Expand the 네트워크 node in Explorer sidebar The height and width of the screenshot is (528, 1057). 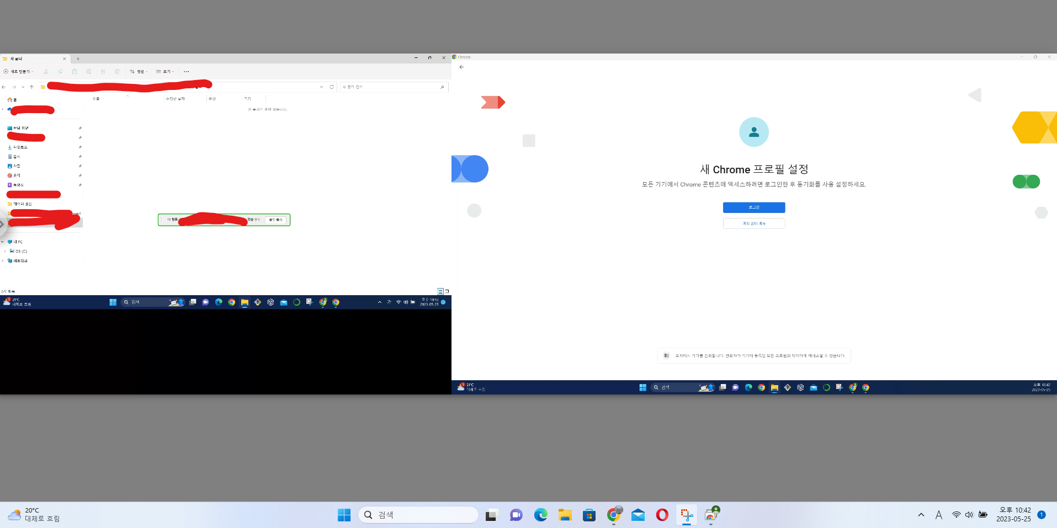click(3, 260)
